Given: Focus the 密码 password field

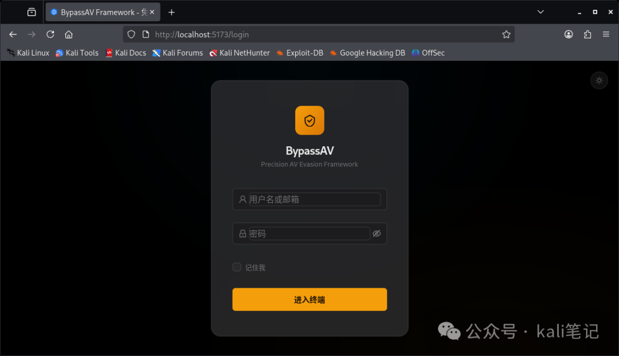Looking at the screenshot, I should 309,234.
